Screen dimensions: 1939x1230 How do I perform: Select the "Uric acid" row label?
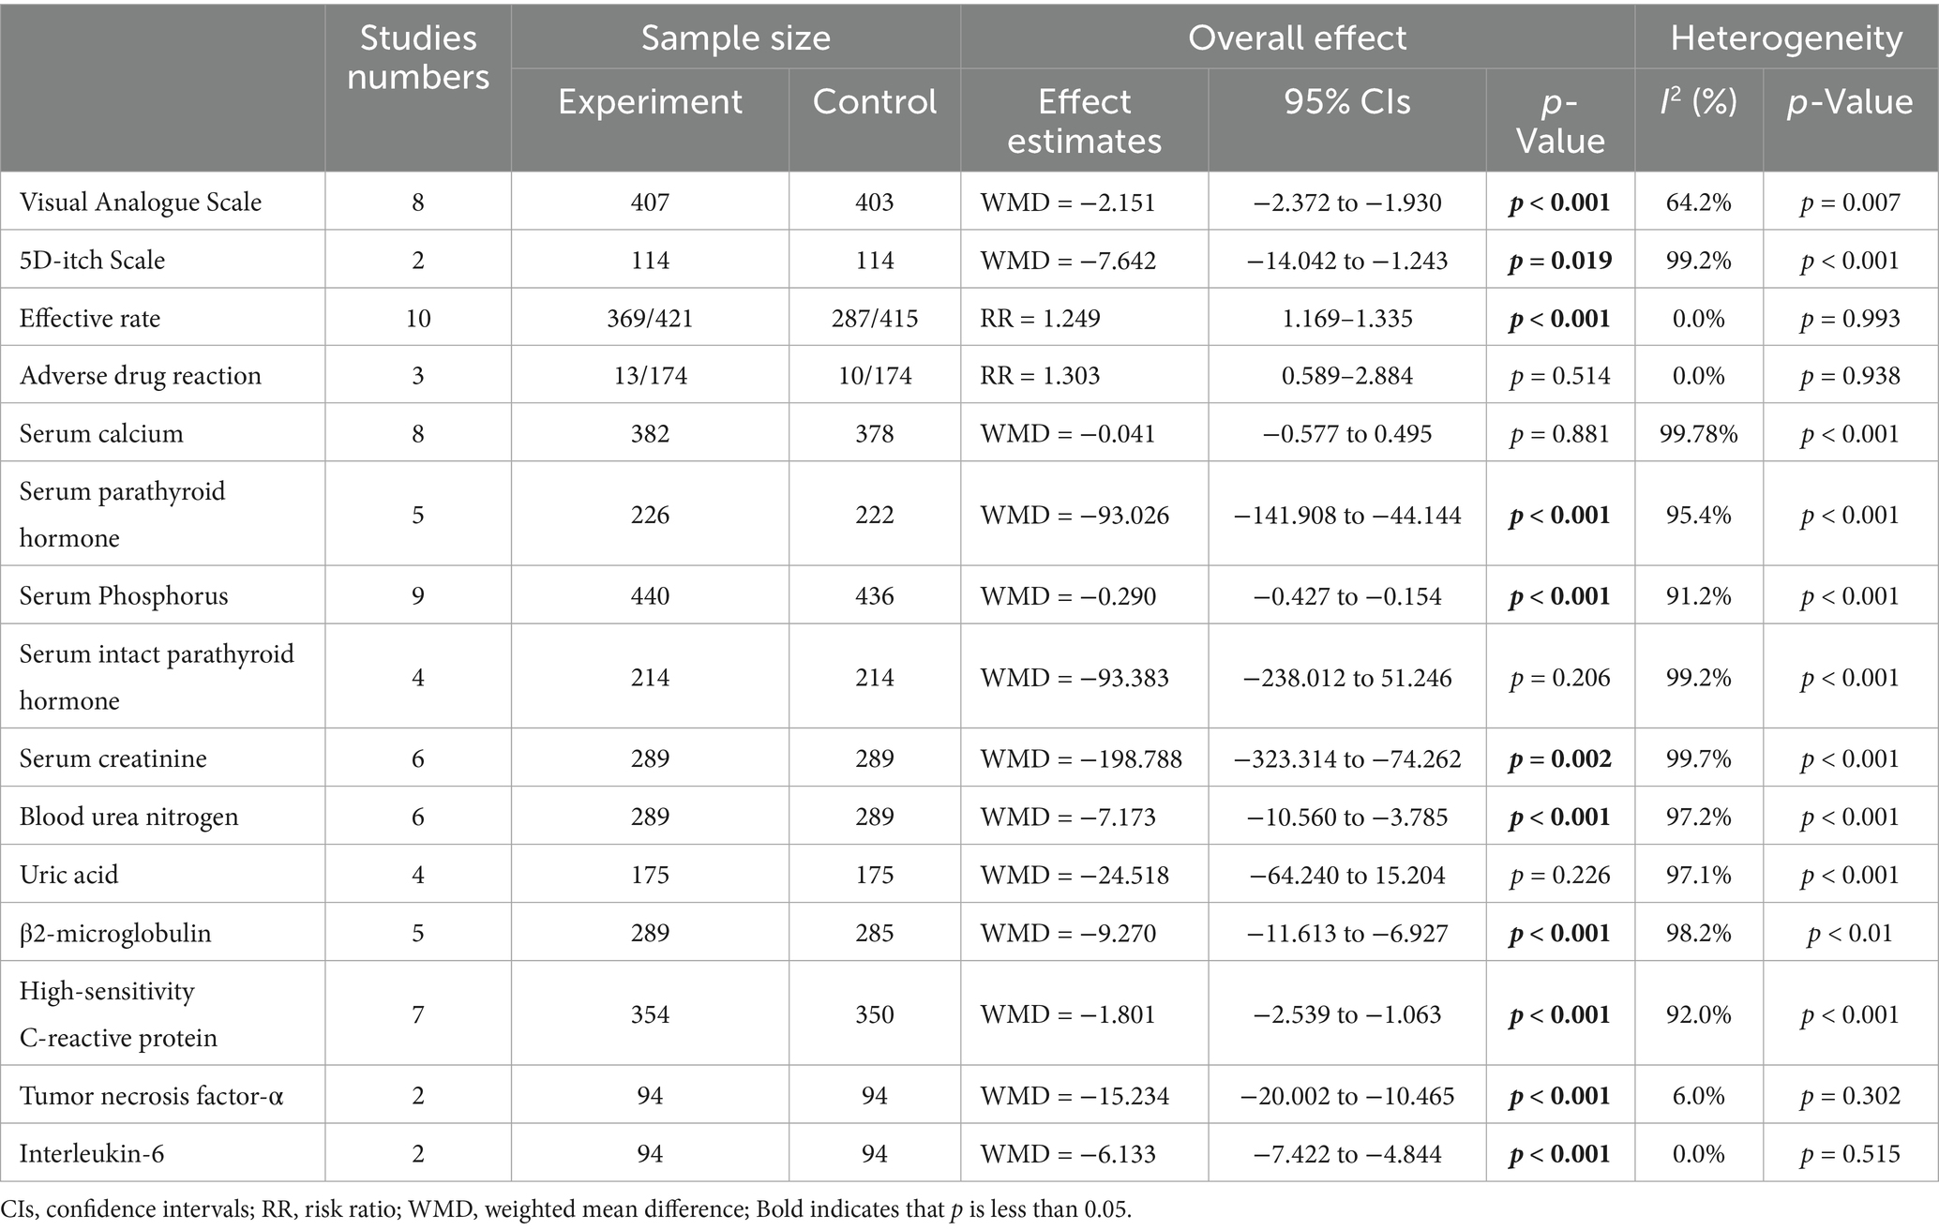pyautogui.click(x=69, y=875)
